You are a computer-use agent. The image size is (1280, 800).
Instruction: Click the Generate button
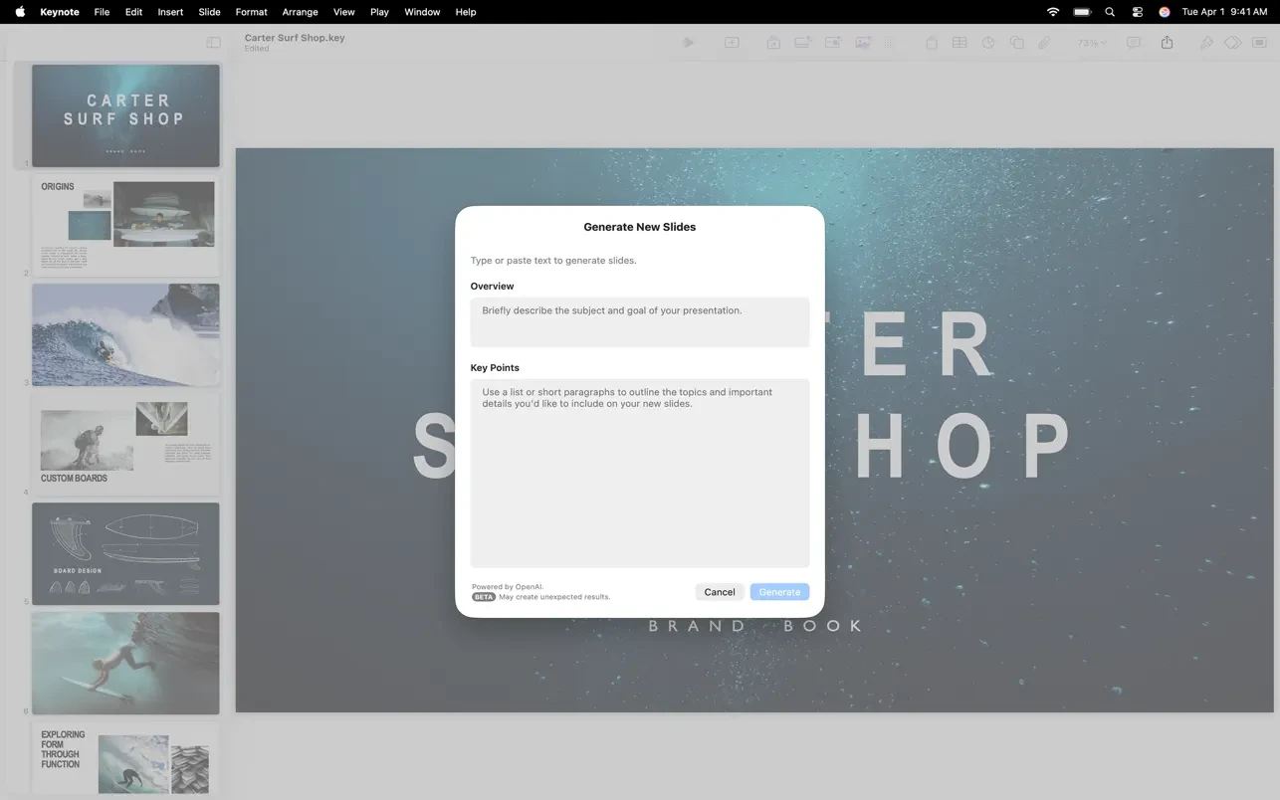click(779, 591)
